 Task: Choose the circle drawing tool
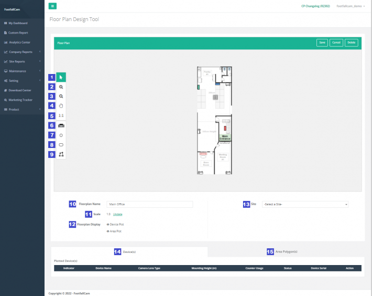[x=61, y=135]
